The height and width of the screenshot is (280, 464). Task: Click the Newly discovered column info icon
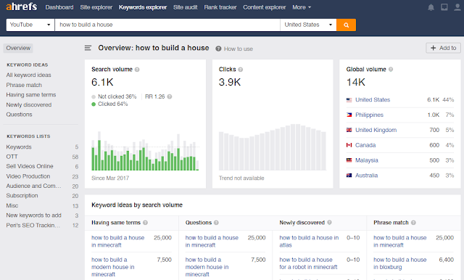329,222
